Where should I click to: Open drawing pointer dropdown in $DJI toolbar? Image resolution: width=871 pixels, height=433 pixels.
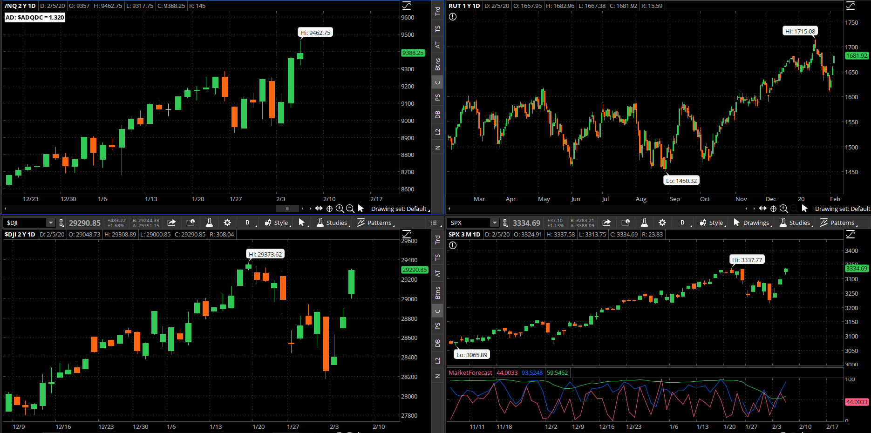pyautogui.click(x=302, y=223)
